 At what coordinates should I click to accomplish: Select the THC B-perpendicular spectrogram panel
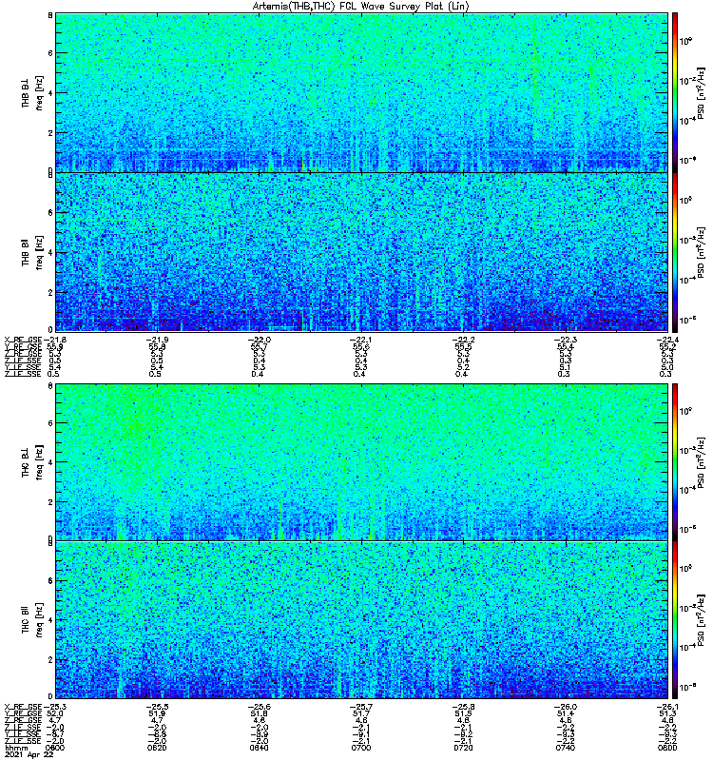pyautogui.click(x=361, y=462)
